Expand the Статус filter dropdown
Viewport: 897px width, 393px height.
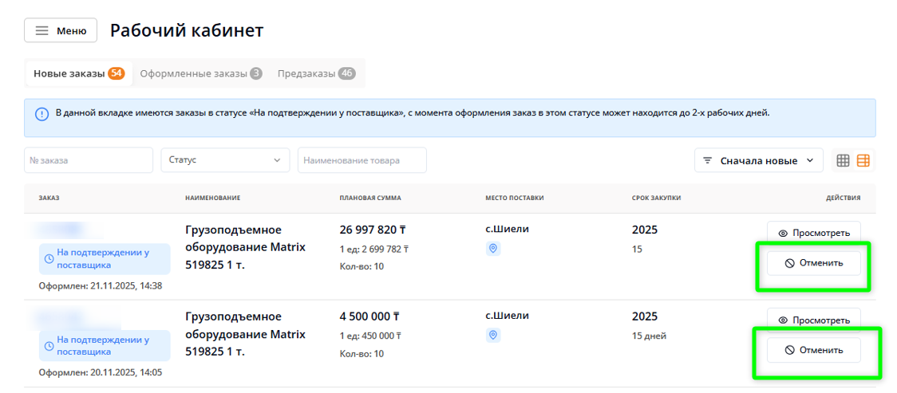coord(225,160)
